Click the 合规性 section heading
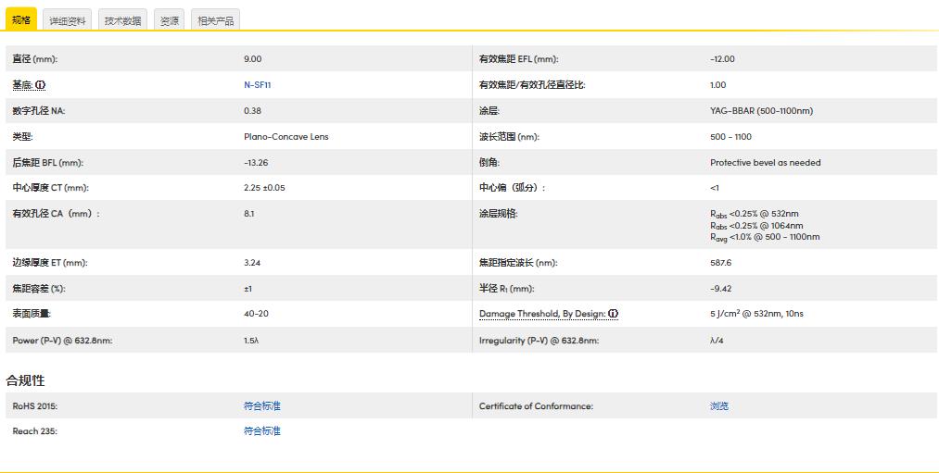 pyautogui.click(x=26, y=380)
